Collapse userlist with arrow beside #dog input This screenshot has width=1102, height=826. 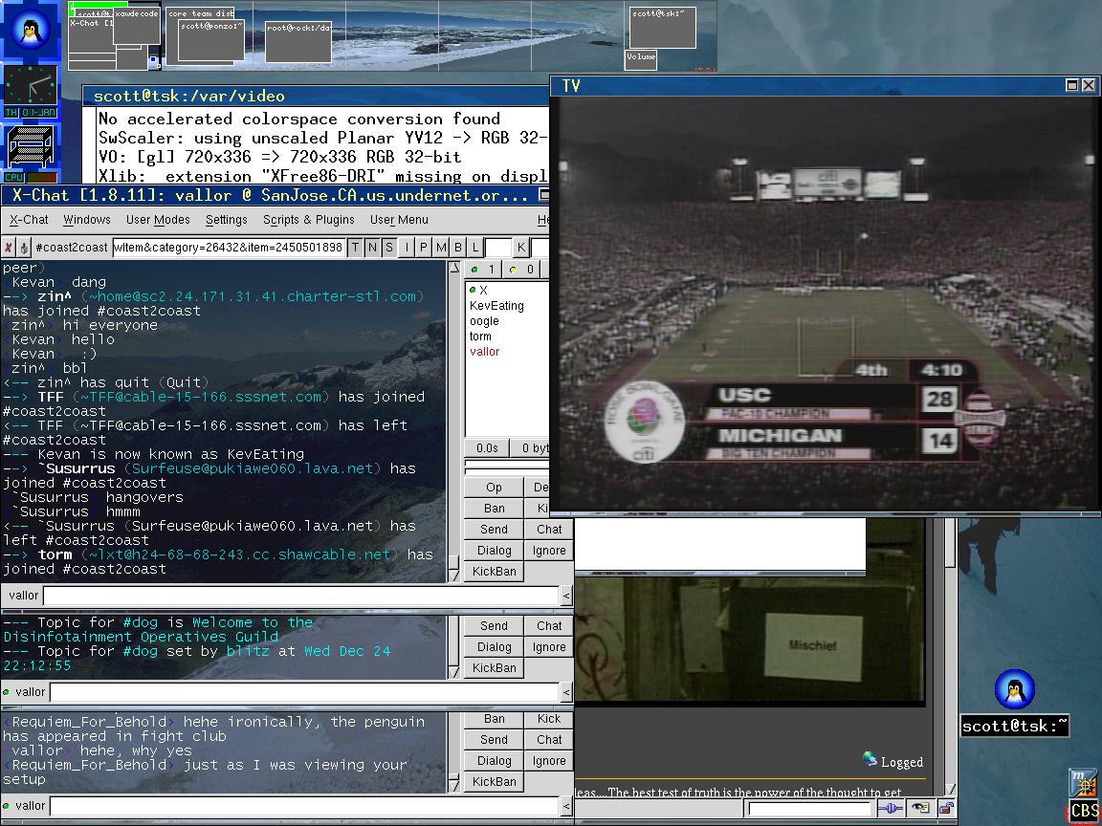(x=565, y=692)
